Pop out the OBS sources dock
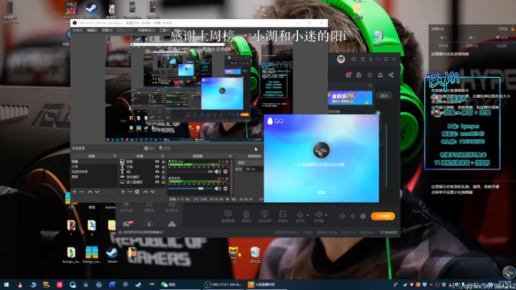Image resolution: width=516 pixels, height=290 pixels. [x=163, y=156]
